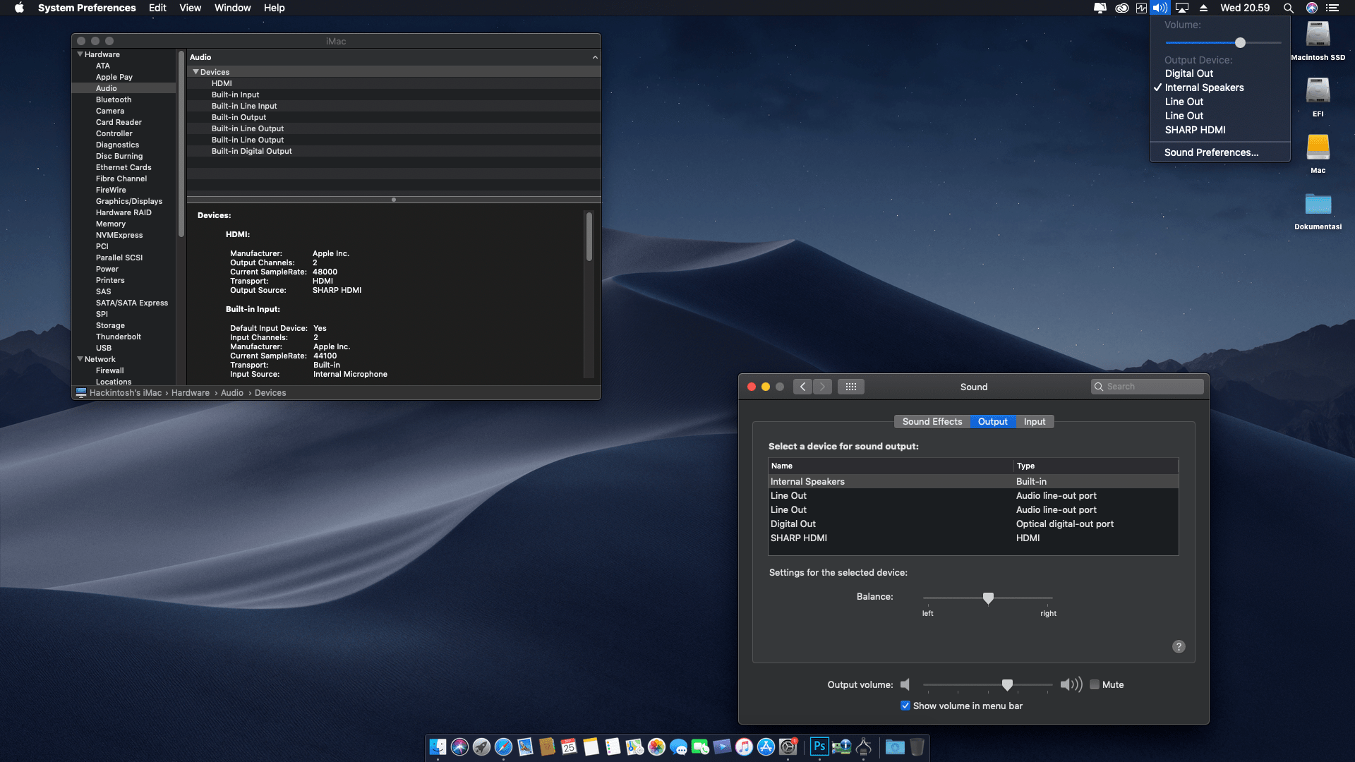
Task: Collapse the Network sidebar section
Action: 80,359
